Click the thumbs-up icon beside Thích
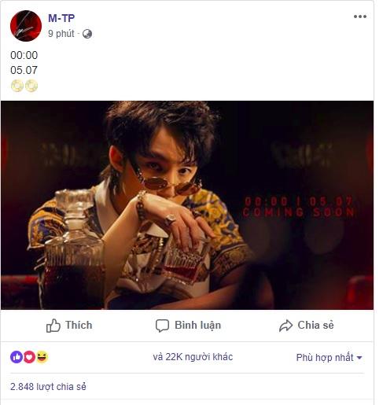 pos(53,326)
